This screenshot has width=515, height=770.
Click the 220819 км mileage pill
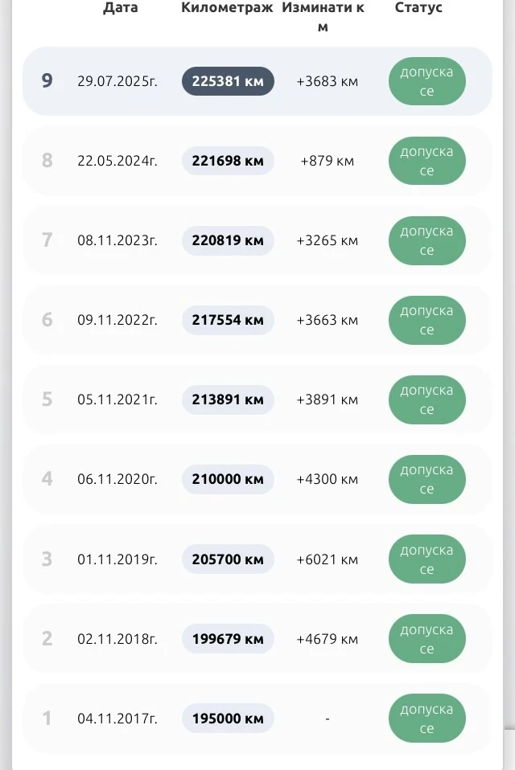click(x=228, y=240)
